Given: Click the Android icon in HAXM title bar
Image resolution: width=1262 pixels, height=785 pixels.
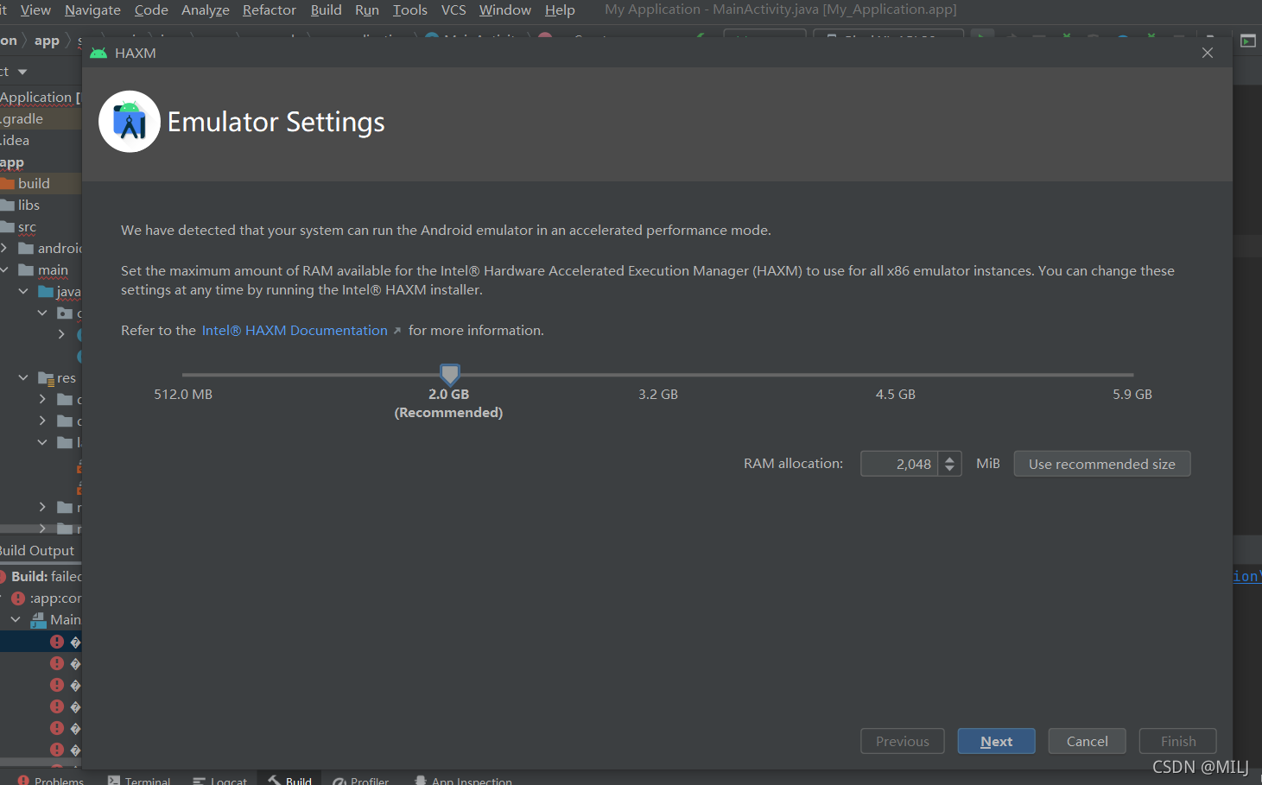Looking at the screenshot, I should (98, 53).
